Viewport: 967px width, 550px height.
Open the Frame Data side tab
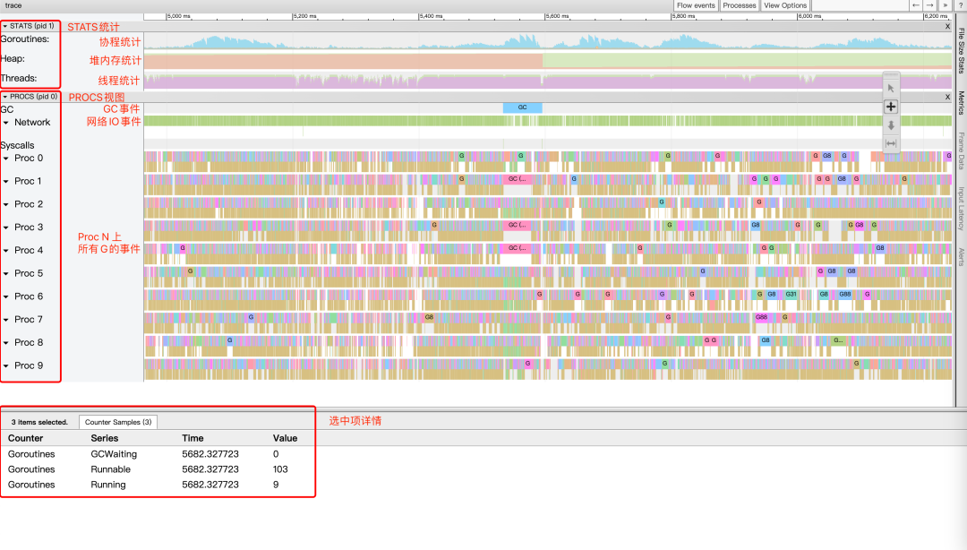click(x=961, y=150)
